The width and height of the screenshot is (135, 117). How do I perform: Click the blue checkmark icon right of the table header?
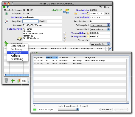coord(110,48)
